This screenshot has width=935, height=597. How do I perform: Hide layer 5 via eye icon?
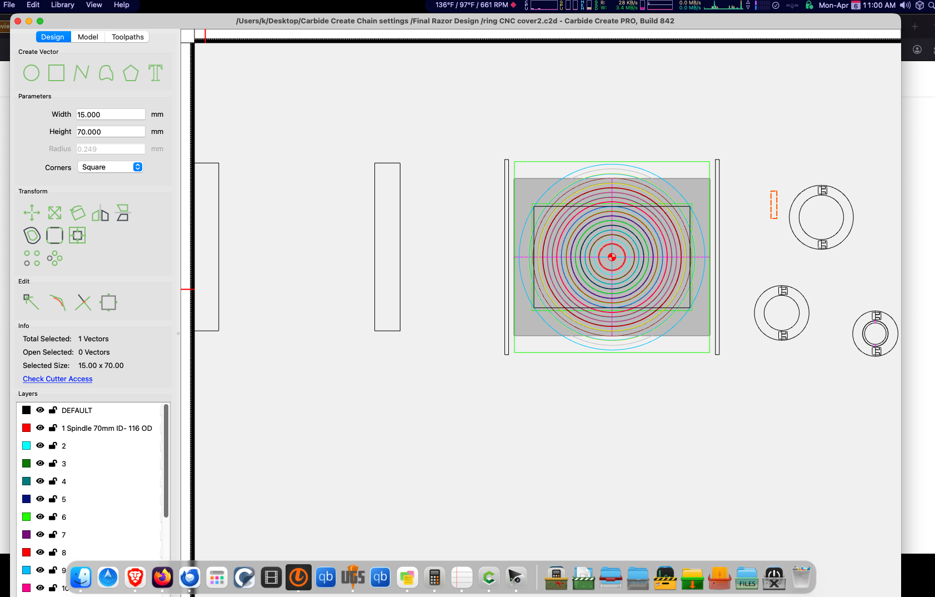pyautogui.click(x=40, y=499)
